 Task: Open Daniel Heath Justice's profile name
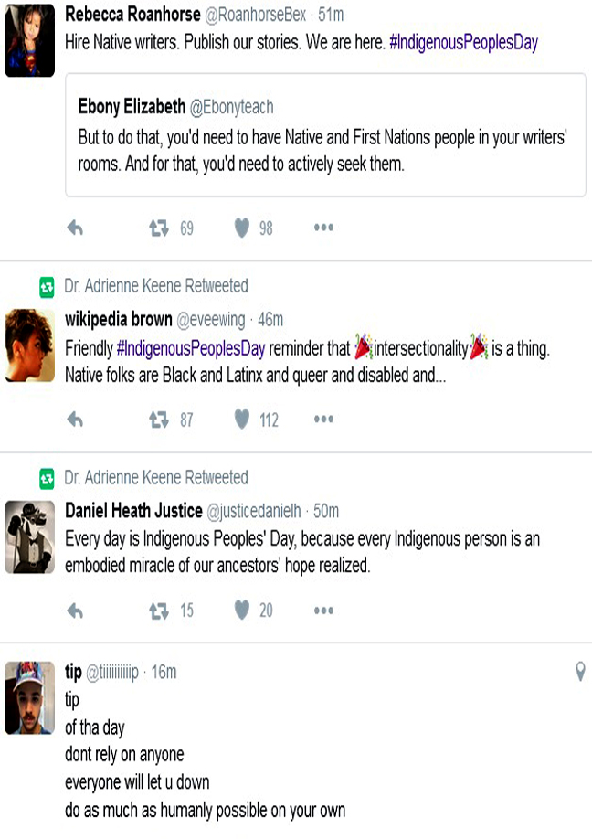133,511
